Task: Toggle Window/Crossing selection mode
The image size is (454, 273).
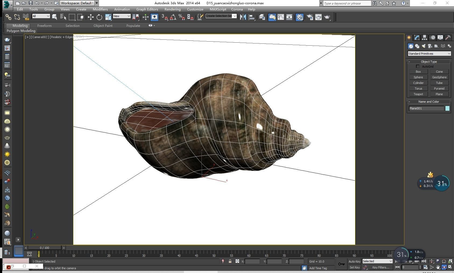Action: point(80,17)
